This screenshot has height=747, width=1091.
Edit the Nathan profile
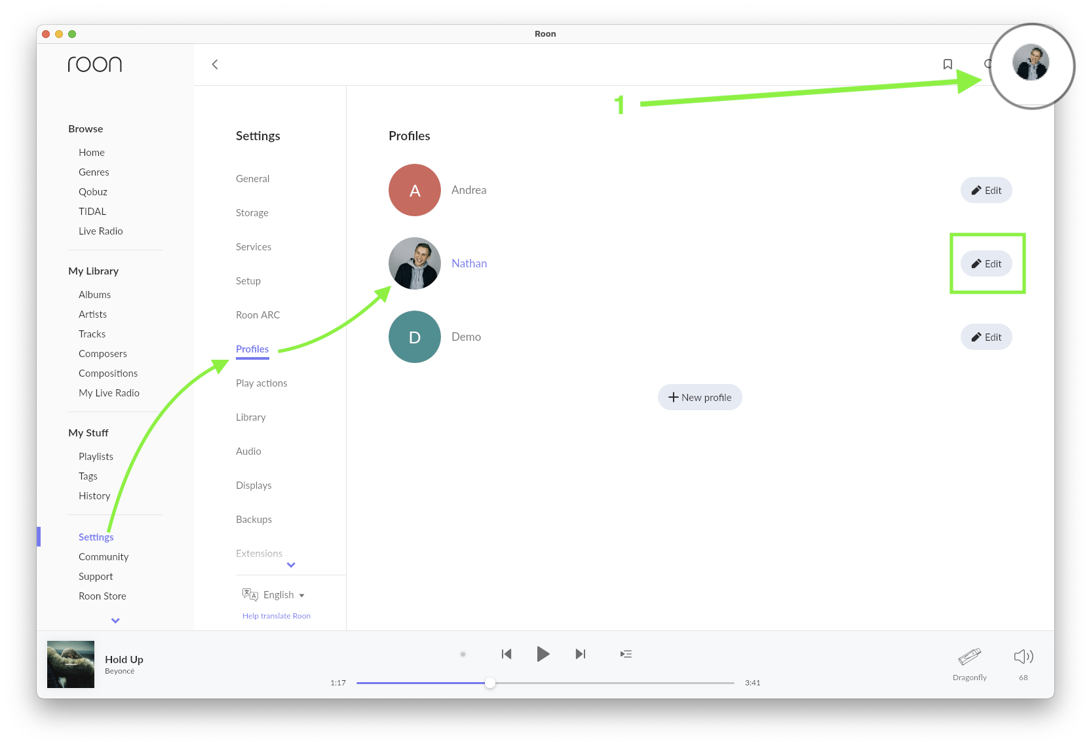[986, 263]
